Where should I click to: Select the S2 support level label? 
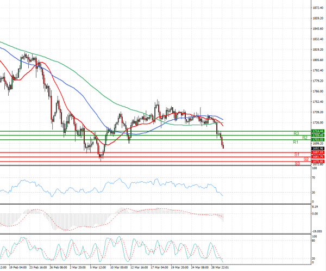306,159
